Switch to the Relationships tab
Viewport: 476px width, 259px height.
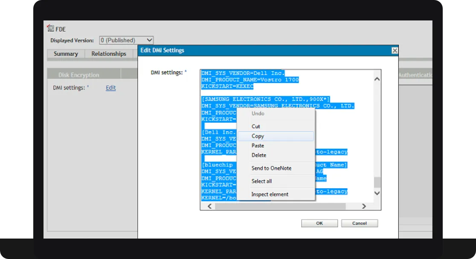pyautogui.click(x=109, y=54)
